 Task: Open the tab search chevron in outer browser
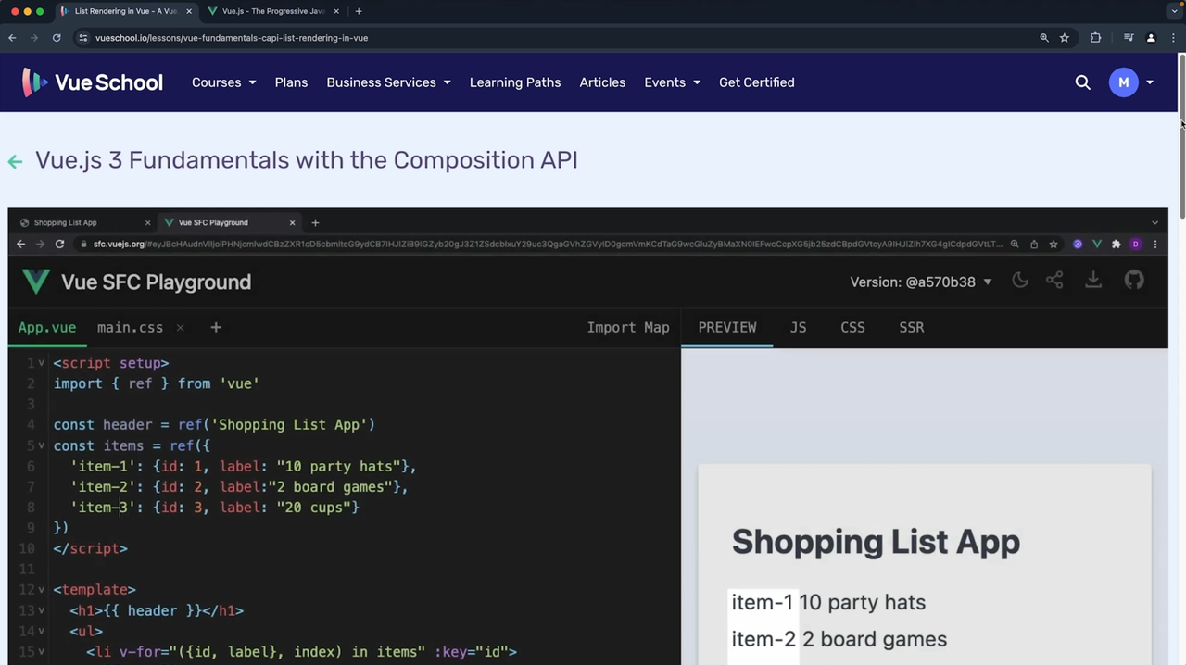[1175, 11]
